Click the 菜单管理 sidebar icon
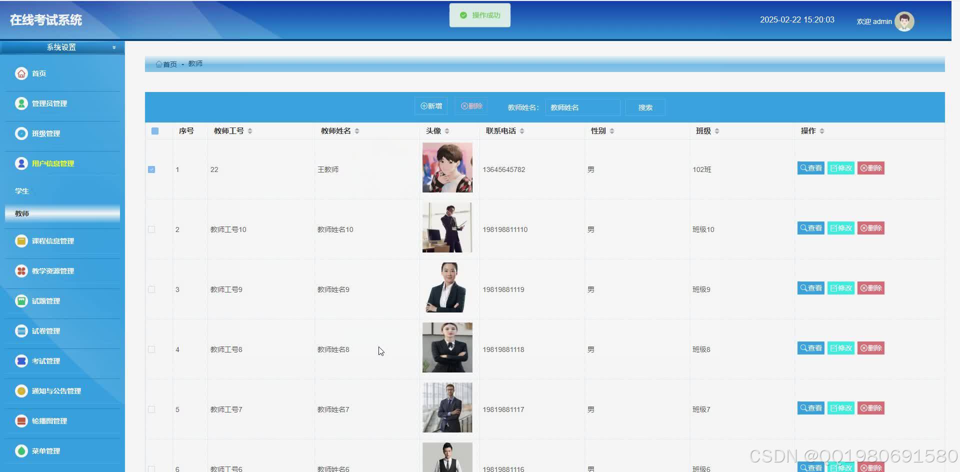Screen dimensions: 960x472 coord(21,451)
